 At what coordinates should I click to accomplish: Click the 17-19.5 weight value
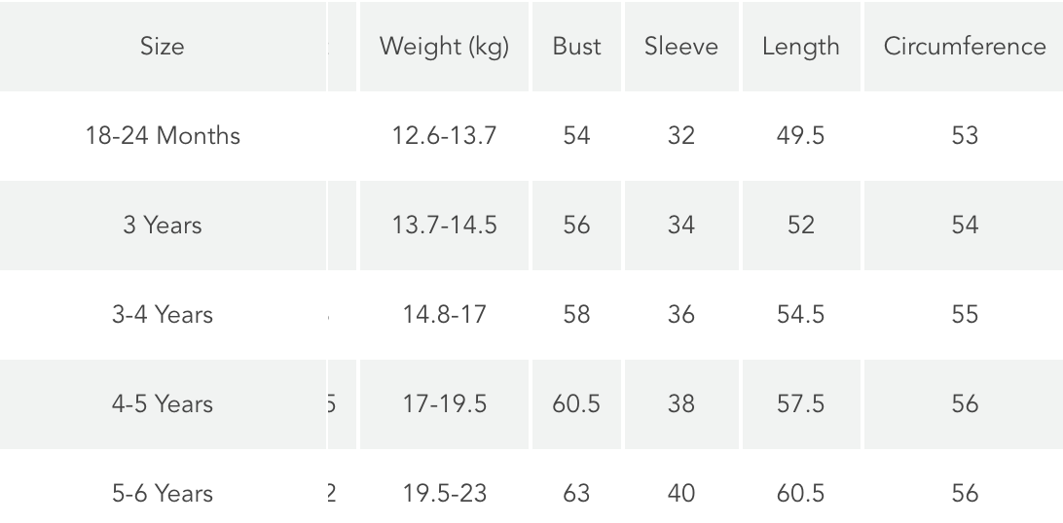pos(444,403)
